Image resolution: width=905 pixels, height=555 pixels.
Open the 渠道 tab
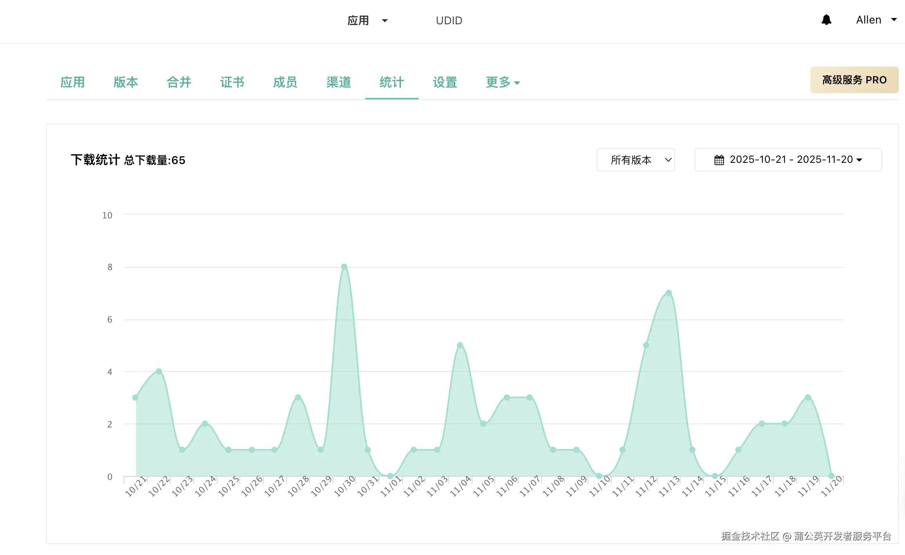coord(339,83)
